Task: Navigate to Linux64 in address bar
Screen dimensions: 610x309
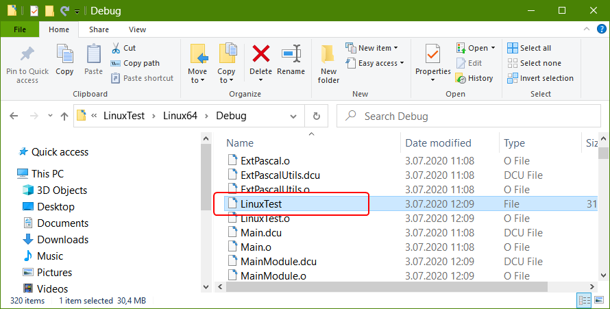Action: (180, 116)
